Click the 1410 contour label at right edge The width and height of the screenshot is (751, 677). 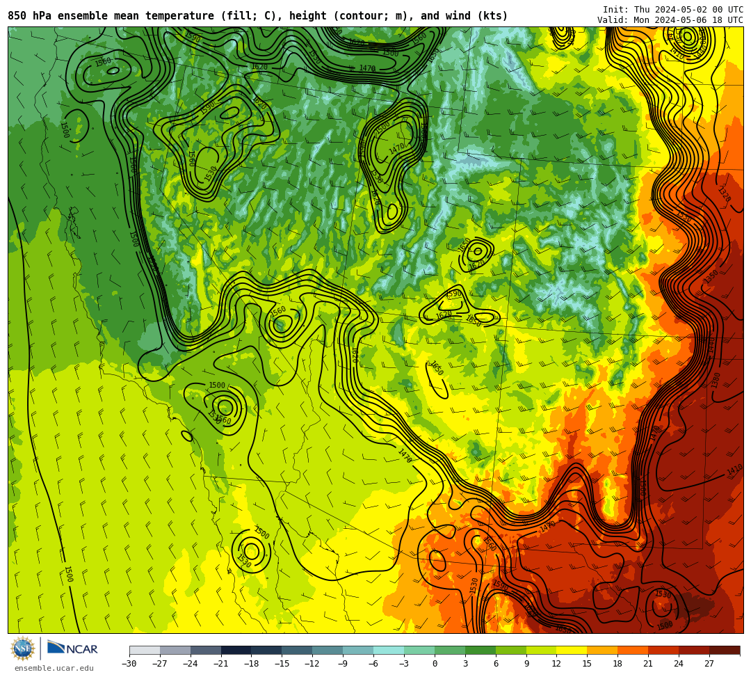pyautogui.click(x=735, y=470)
